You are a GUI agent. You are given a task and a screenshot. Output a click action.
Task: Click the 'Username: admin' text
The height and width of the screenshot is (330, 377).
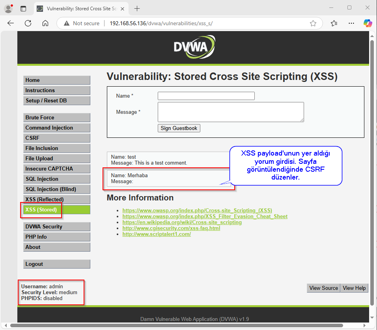tap(42, 287)
